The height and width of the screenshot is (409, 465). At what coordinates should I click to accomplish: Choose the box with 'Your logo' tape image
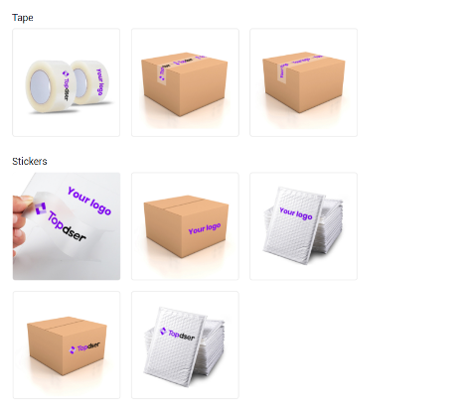click(x=303, y=82)
